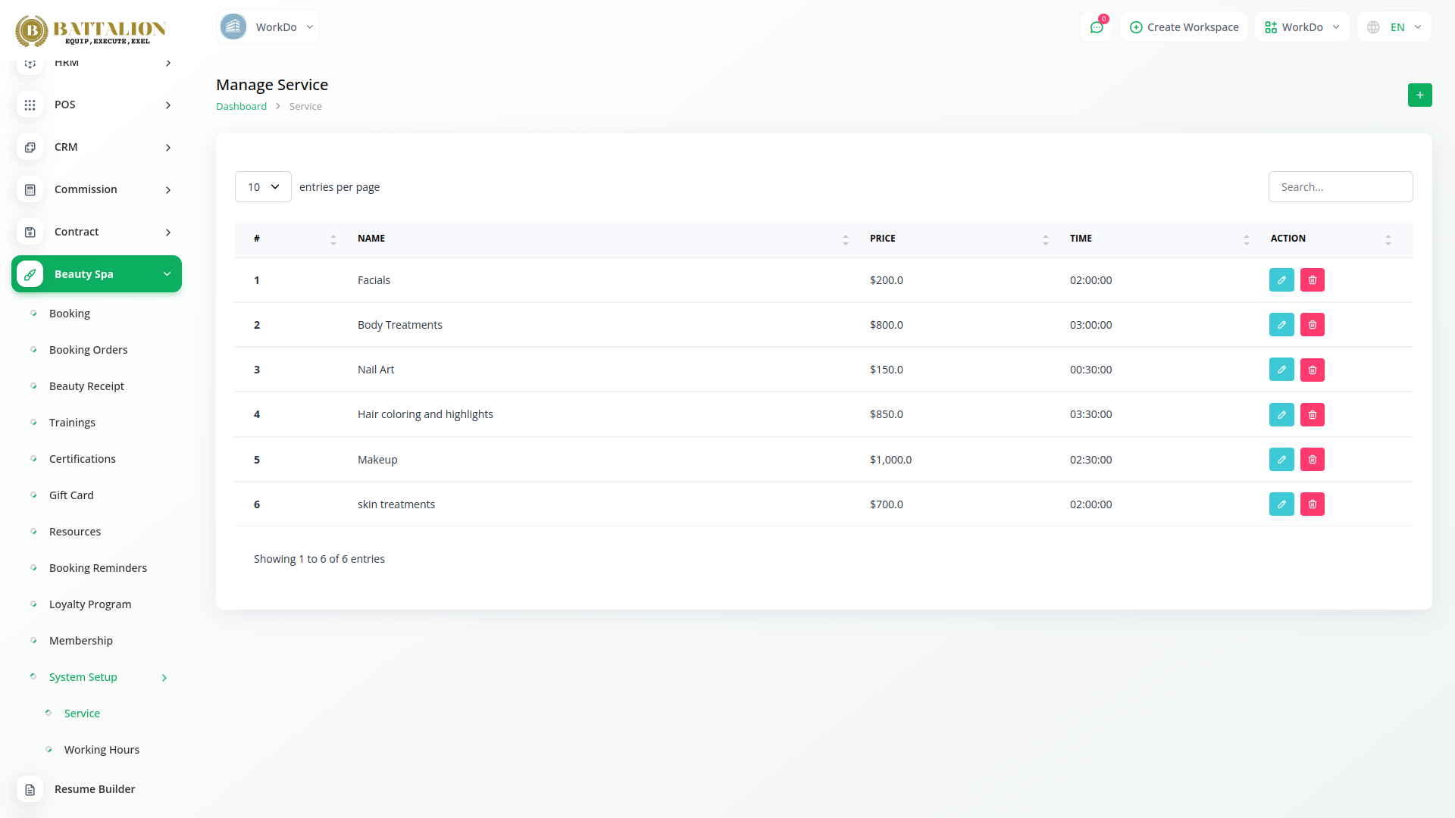Open the chat messages icon

point(1097,27)
